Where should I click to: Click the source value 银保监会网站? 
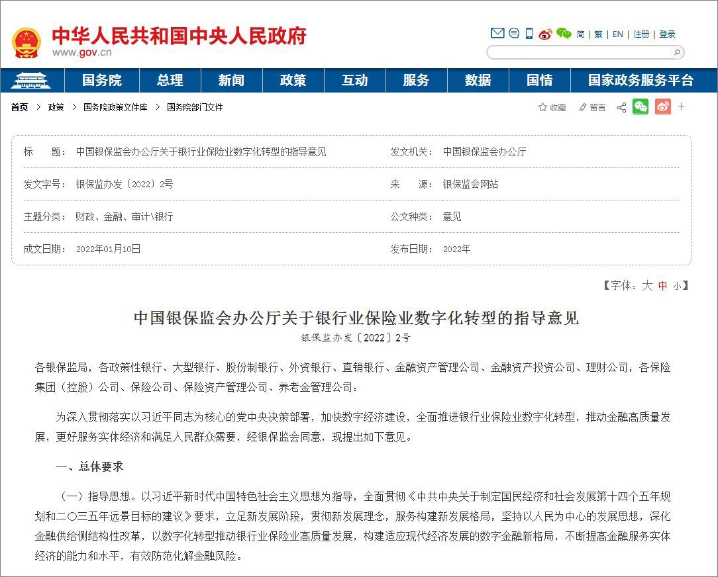[x=470, y=184]
